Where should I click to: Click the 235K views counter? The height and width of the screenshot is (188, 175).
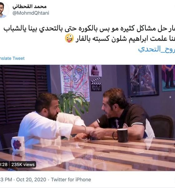point(23,164)
